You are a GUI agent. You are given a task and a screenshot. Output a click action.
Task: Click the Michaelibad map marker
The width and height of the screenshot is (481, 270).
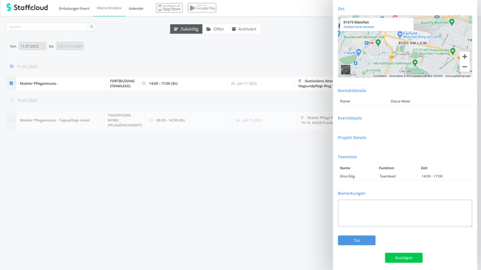coord(415,63)
